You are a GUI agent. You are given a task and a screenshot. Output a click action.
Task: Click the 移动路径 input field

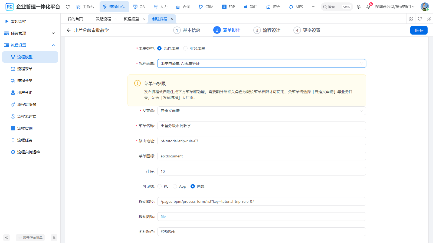coord(261,201)
